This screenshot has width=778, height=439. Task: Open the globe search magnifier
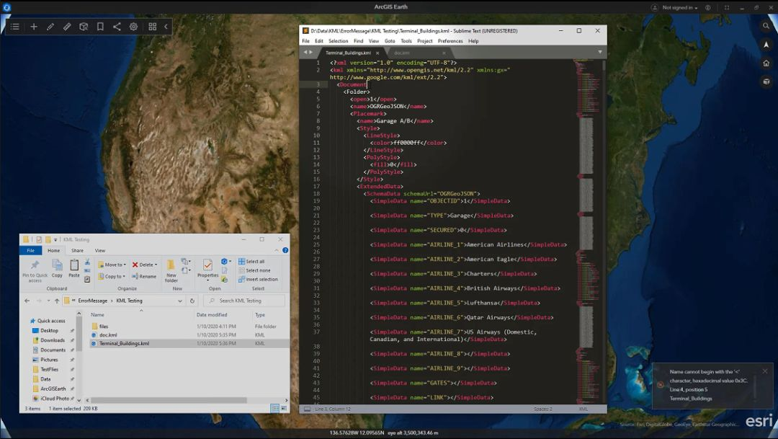click(766, 26)
